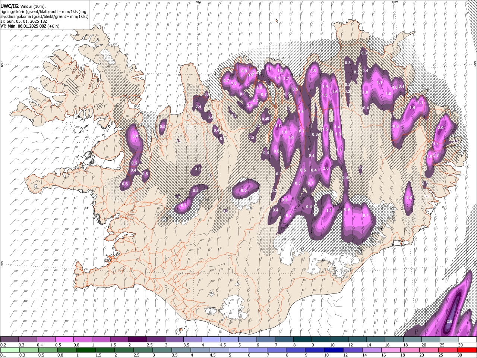
Task: Click the legend line starting 'rigning/skúrir'
Action: 44,12
